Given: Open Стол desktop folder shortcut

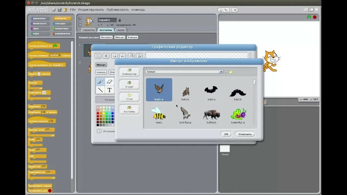Looking at the screenshot, I should pos(129,97).
